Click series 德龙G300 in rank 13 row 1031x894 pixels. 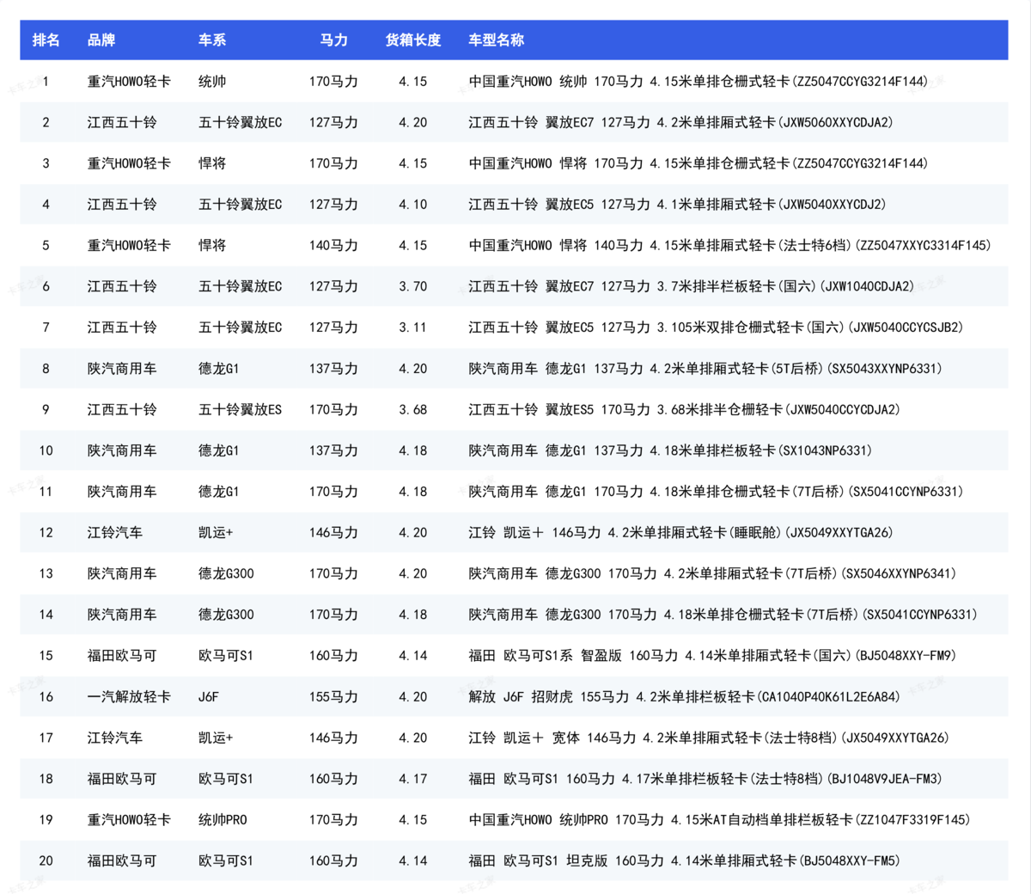pos(226,573)
